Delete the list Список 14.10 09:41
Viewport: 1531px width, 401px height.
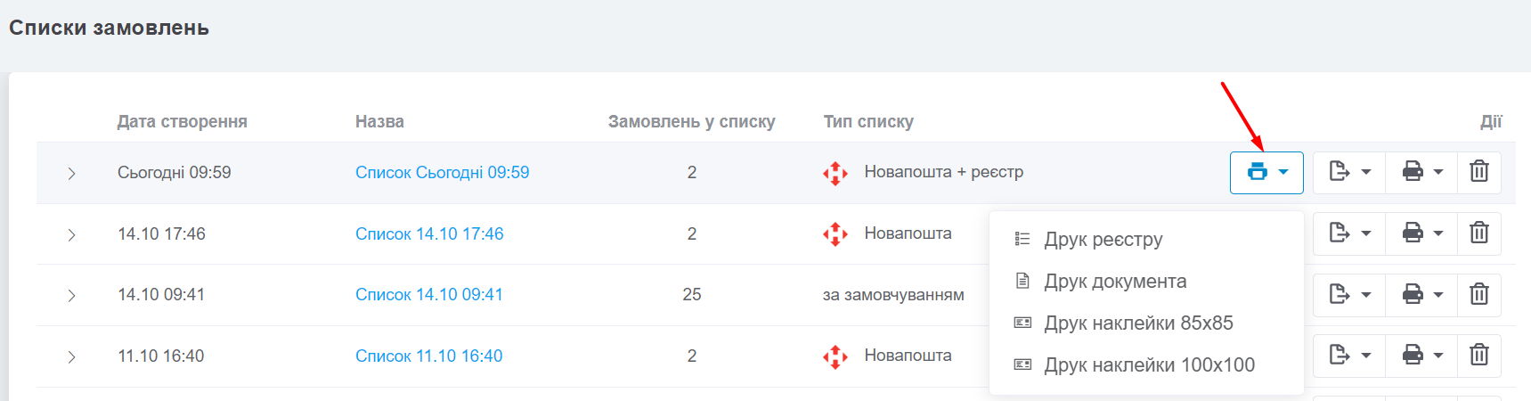click(x=1478, y=294)
